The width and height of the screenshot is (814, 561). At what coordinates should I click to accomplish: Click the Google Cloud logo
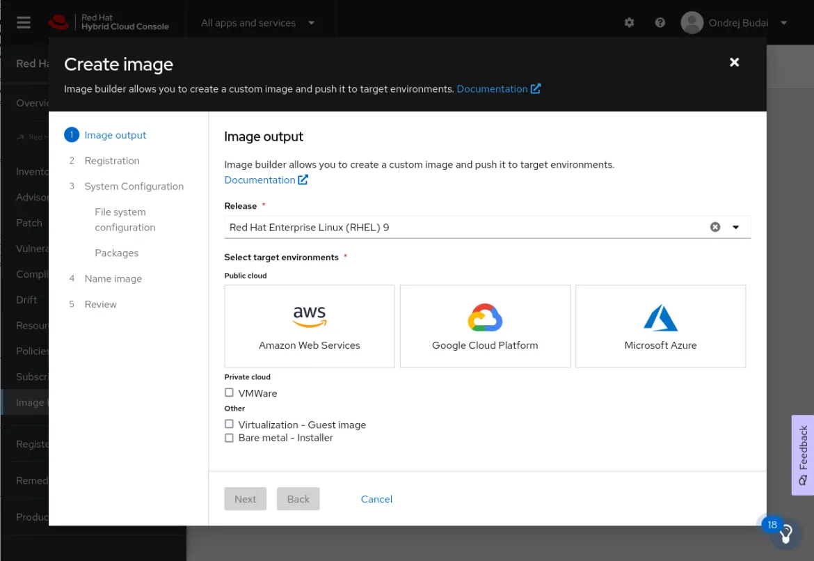485,317
